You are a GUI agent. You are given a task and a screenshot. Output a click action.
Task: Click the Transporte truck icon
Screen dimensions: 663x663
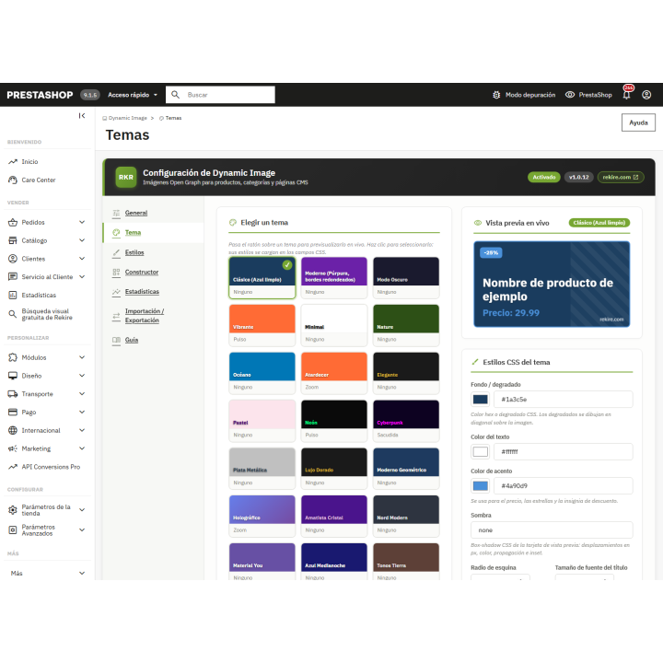13,394
